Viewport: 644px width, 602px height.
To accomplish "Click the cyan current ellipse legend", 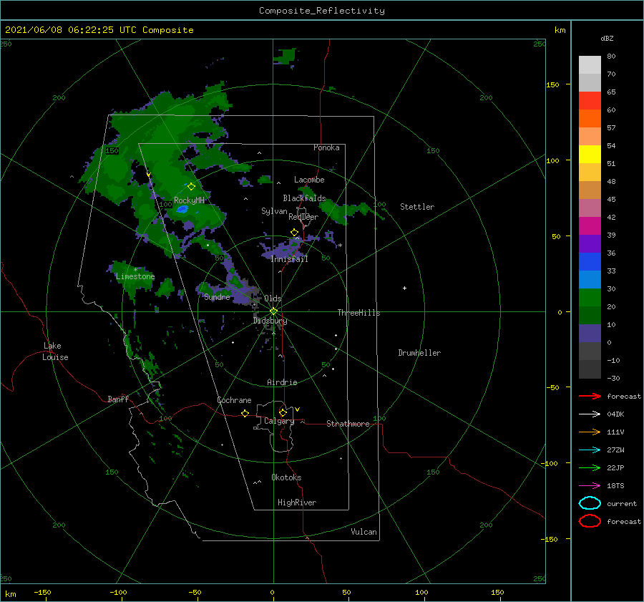I will coord(590,503).
